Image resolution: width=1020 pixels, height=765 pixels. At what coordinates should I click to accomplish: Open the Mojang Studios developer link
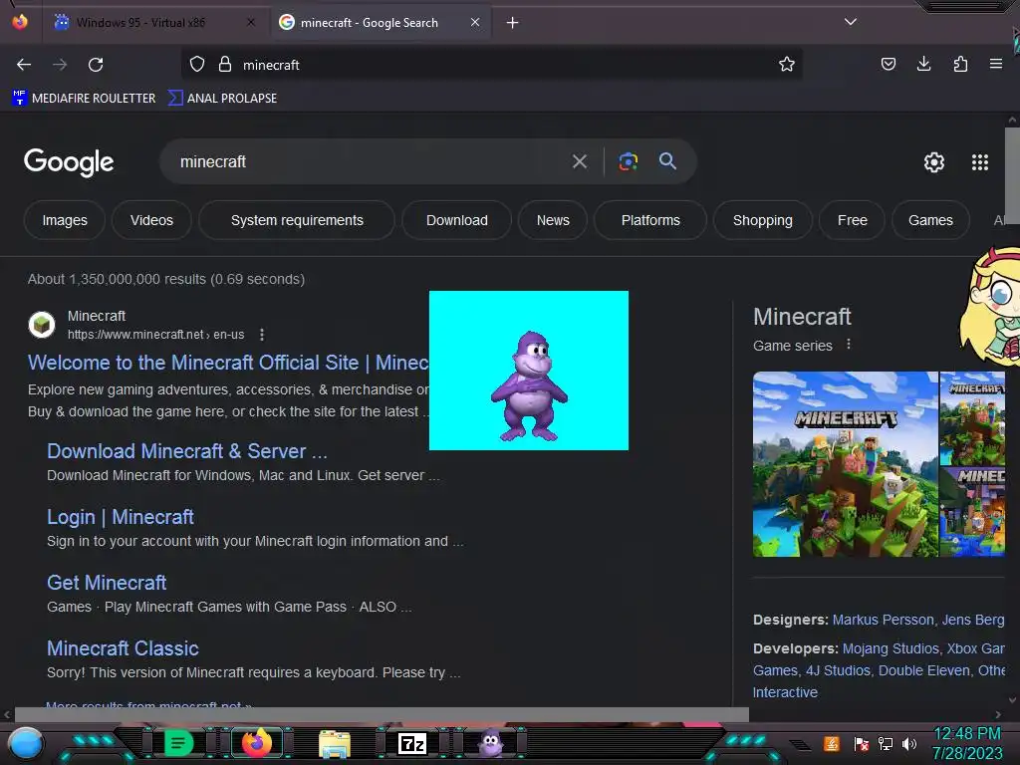(x=891, y=648)
